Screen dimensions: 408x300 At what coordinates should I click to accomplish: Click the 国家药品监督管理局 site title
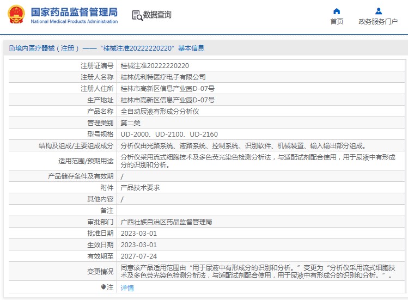pyautogui.click(x=74, y=12)
